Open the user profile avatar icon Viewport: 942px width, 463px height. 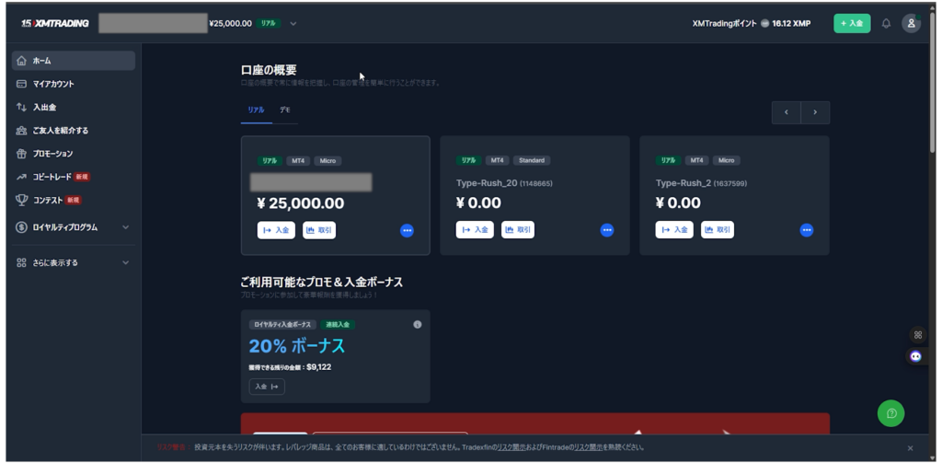(x=911, y=23)
